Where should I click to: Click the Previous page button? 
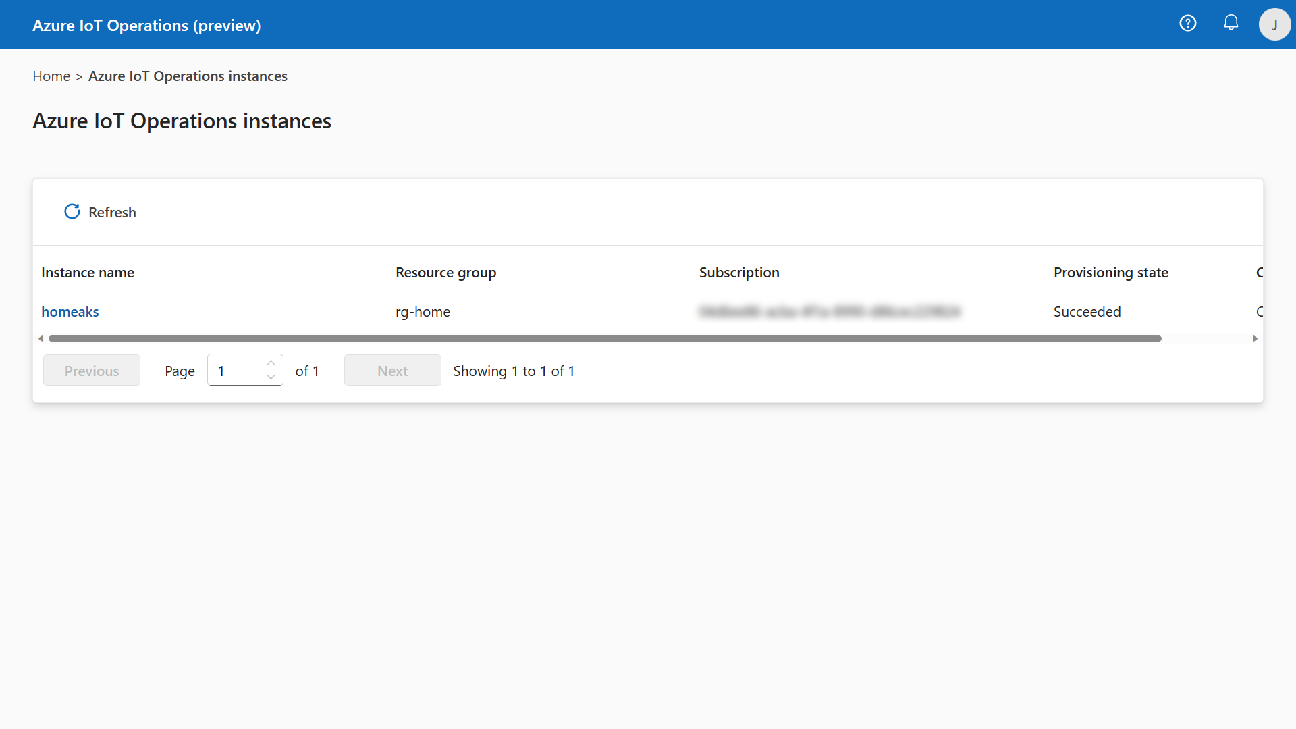tap(92, 371)
